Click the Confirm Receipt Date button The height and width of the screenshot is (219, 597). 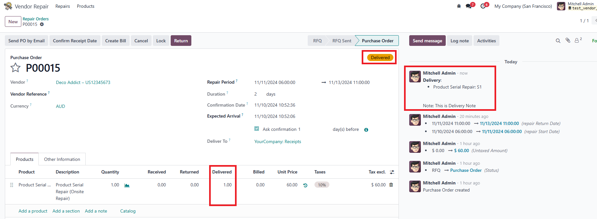coord(75,41)
